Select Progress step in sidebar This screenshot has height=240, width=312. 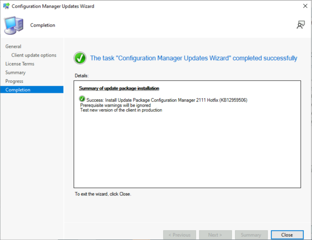tap(14, 81)
